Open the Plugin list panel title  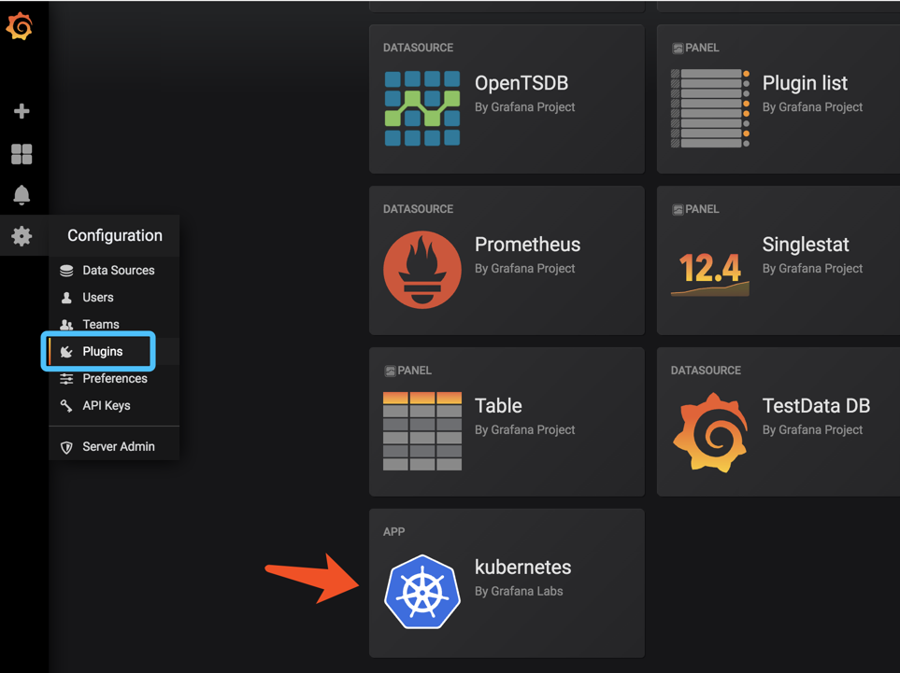(805, 83)
